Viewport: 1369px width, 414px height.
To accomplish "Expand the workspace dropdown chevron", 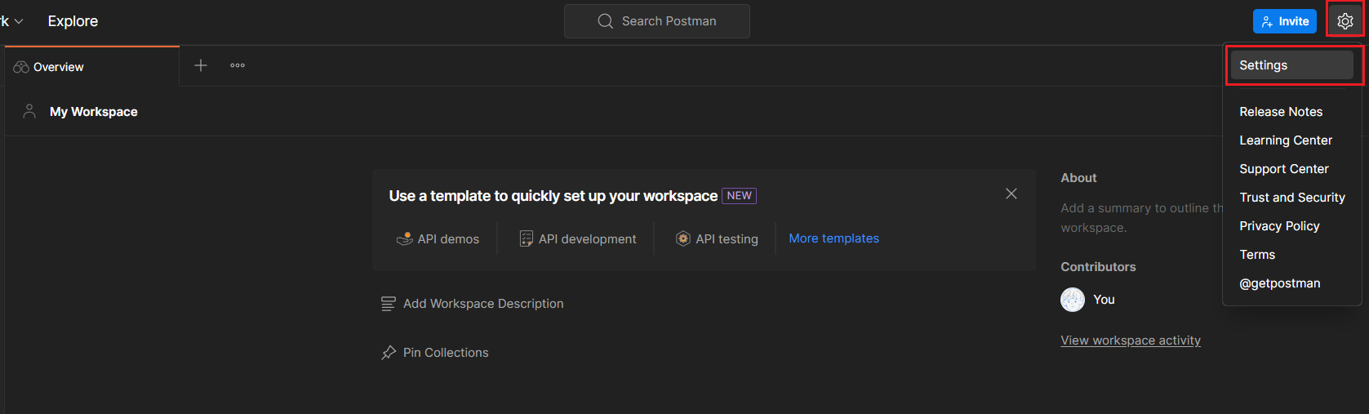I will click(x=18, y=21).
